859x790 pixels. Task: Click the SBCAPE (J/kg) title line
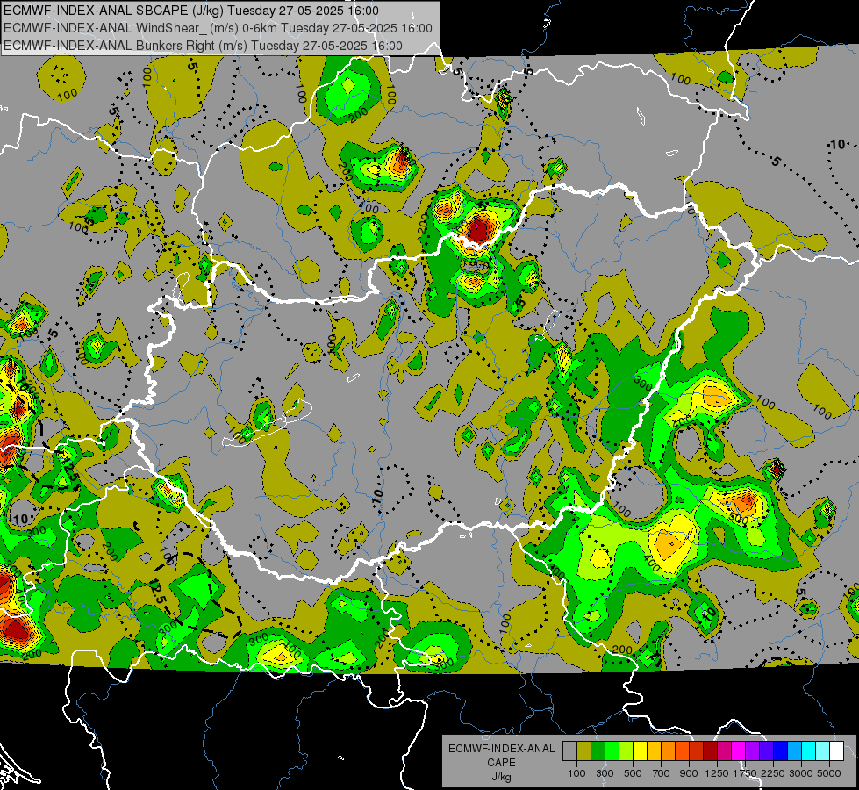(x=190, y=11)
